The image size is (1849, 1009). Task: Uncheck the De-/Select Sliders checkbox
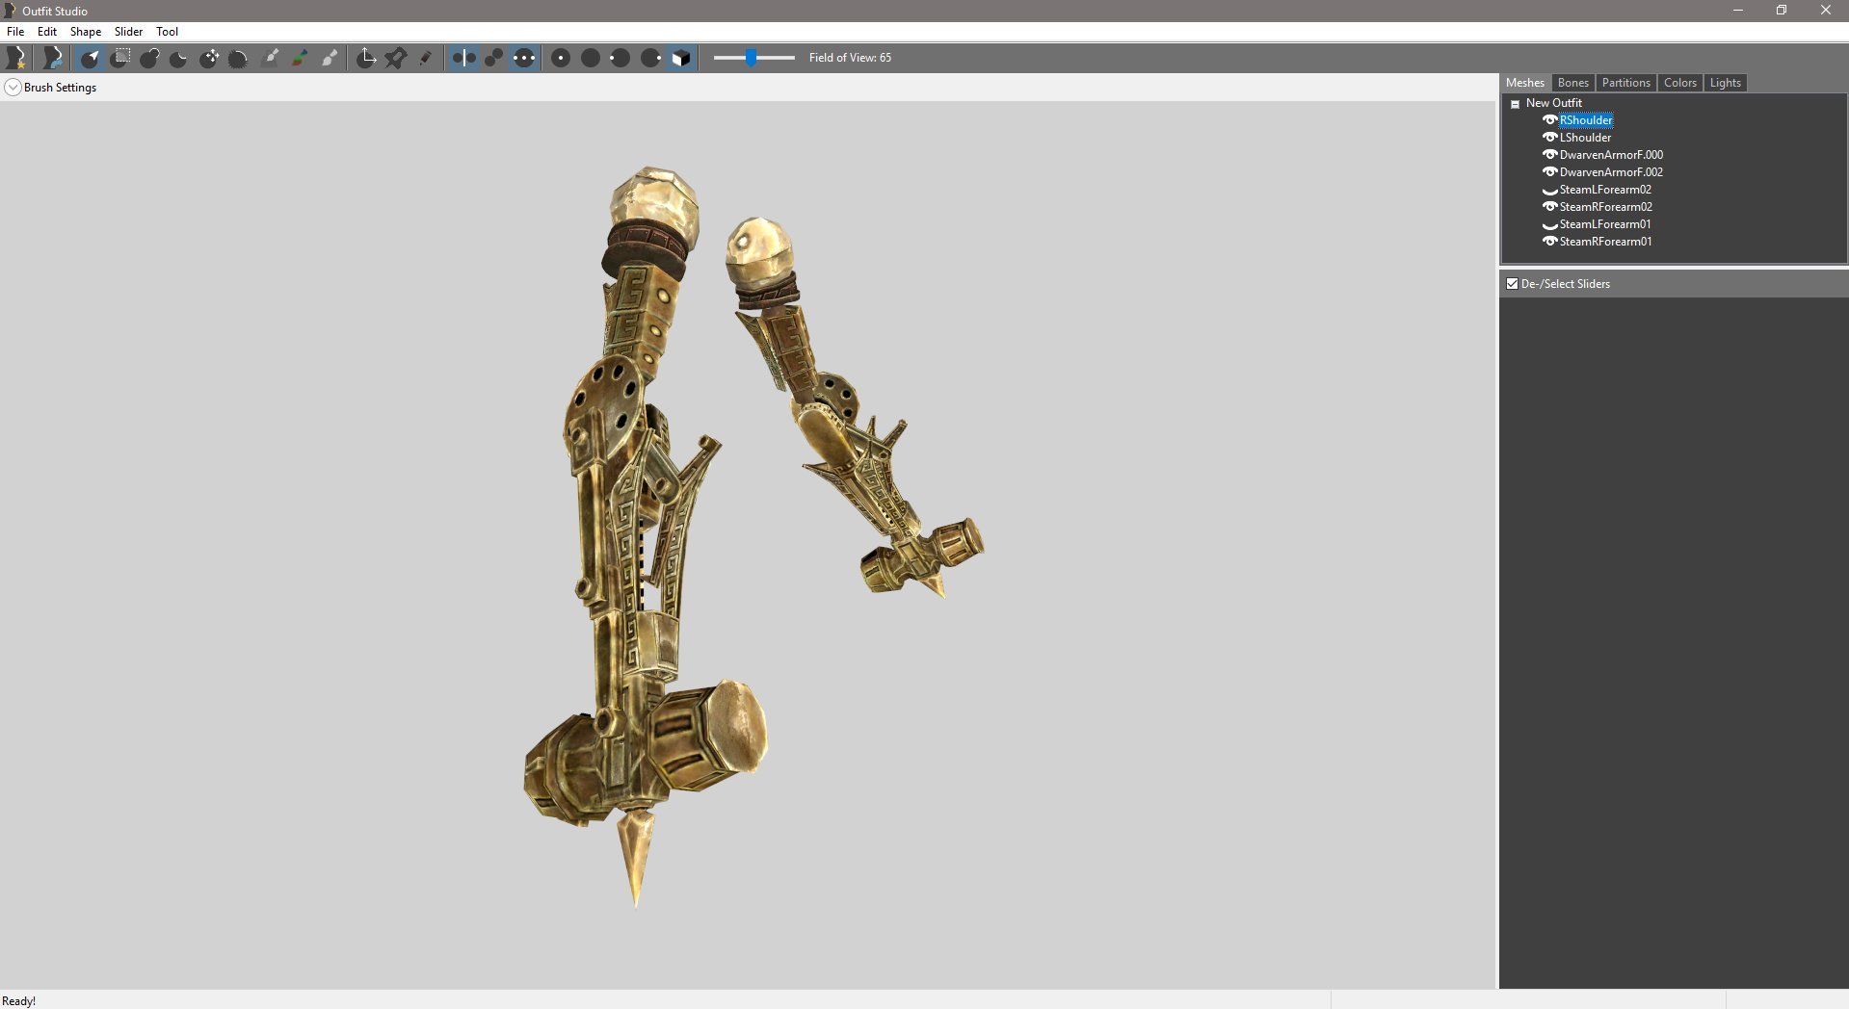point(1512,284)
